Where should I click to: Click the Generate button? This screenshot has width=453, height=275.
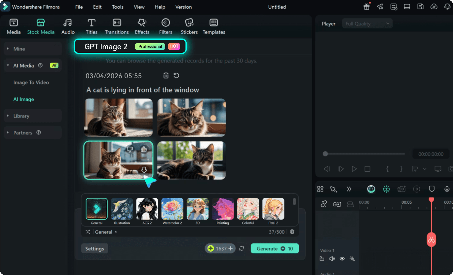(x=275, y=248)
